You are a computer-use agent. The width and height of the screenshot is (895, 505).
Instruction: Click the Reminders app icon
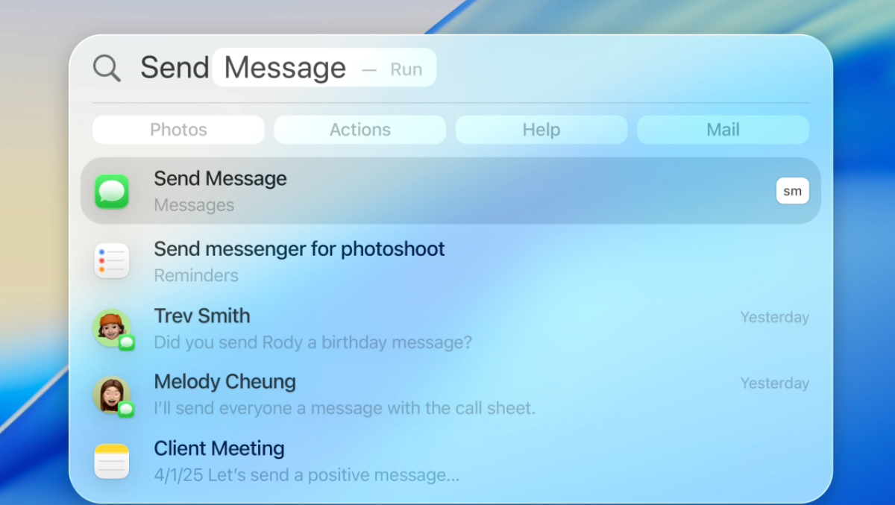[112, 261]
